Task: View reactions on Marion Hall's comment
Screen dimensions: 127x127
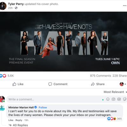Action: [x=115, y=119]
